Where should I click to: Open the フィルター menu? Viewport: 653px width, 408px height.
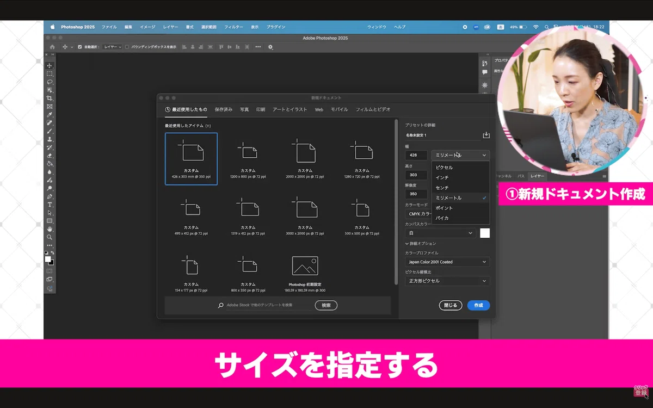(x=234, y=27)
